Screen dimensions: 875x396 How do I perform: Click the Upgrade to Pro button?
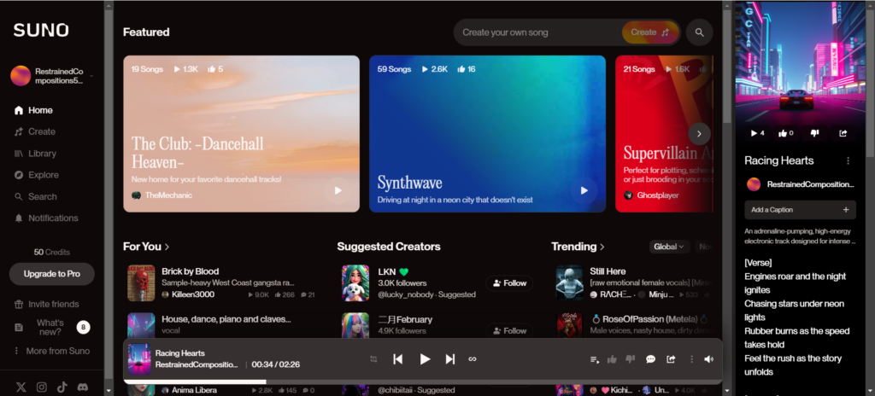pyautogui.click(x=52, y=274)
